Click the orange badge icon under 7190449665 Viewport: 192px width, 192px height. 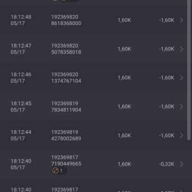click(x=55, y=171)
